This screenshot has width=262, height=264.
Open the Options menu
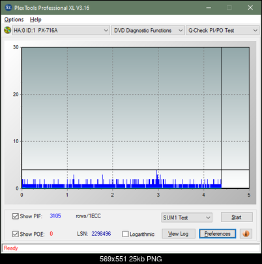(14, 20)
